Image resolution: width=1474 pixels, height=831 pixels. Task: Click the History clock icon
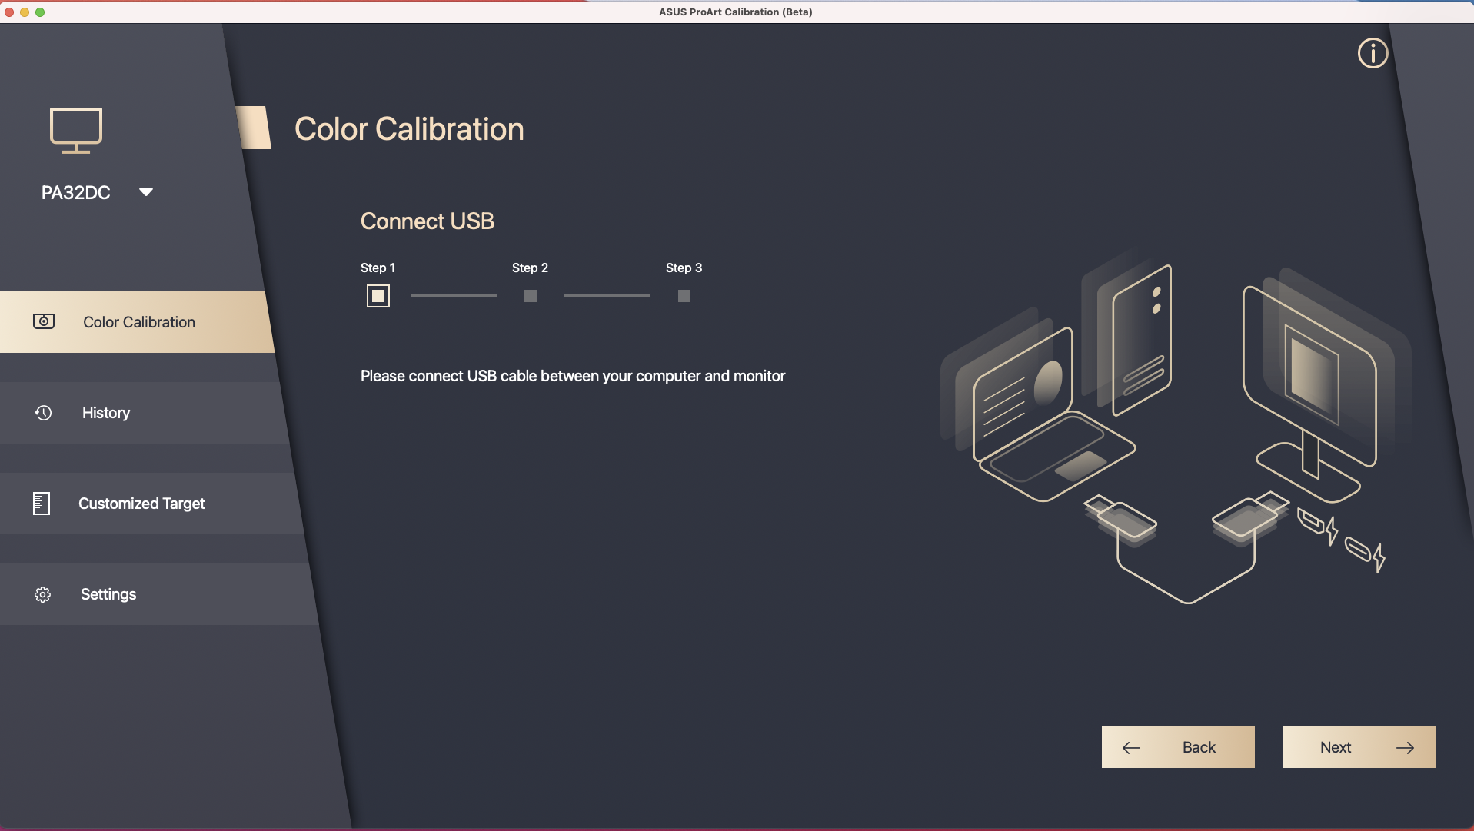pyautogui.click(x=43, y=413)
